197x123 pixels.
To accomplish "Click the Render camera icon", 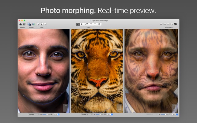I will pos(21,24).
